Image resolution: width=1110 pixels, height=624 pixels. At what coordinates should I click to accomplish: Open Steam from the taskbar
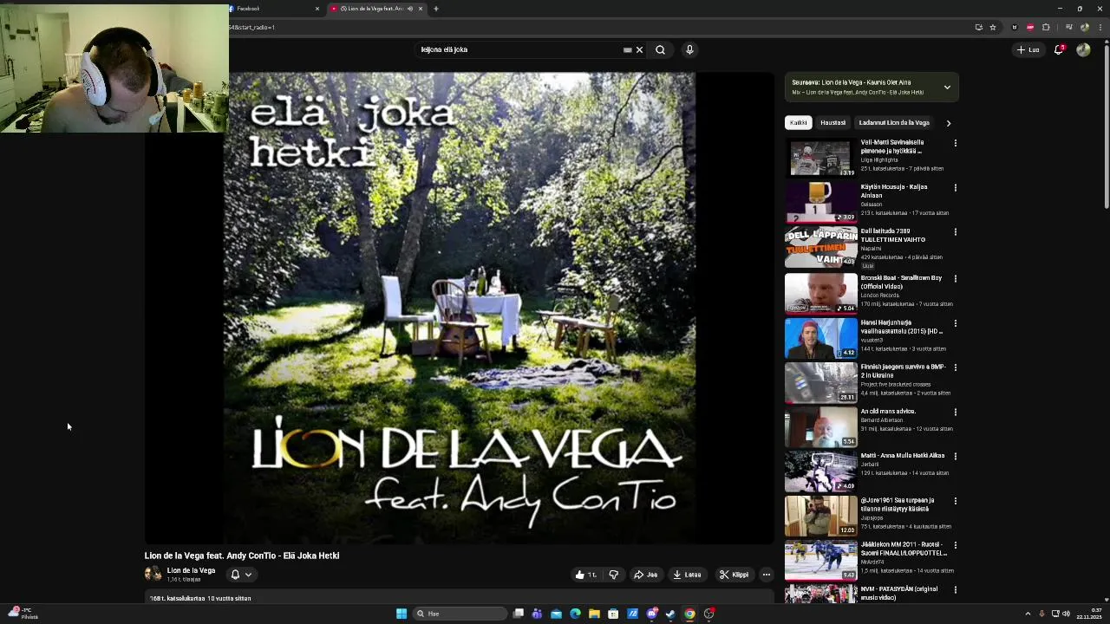(670, 614)
